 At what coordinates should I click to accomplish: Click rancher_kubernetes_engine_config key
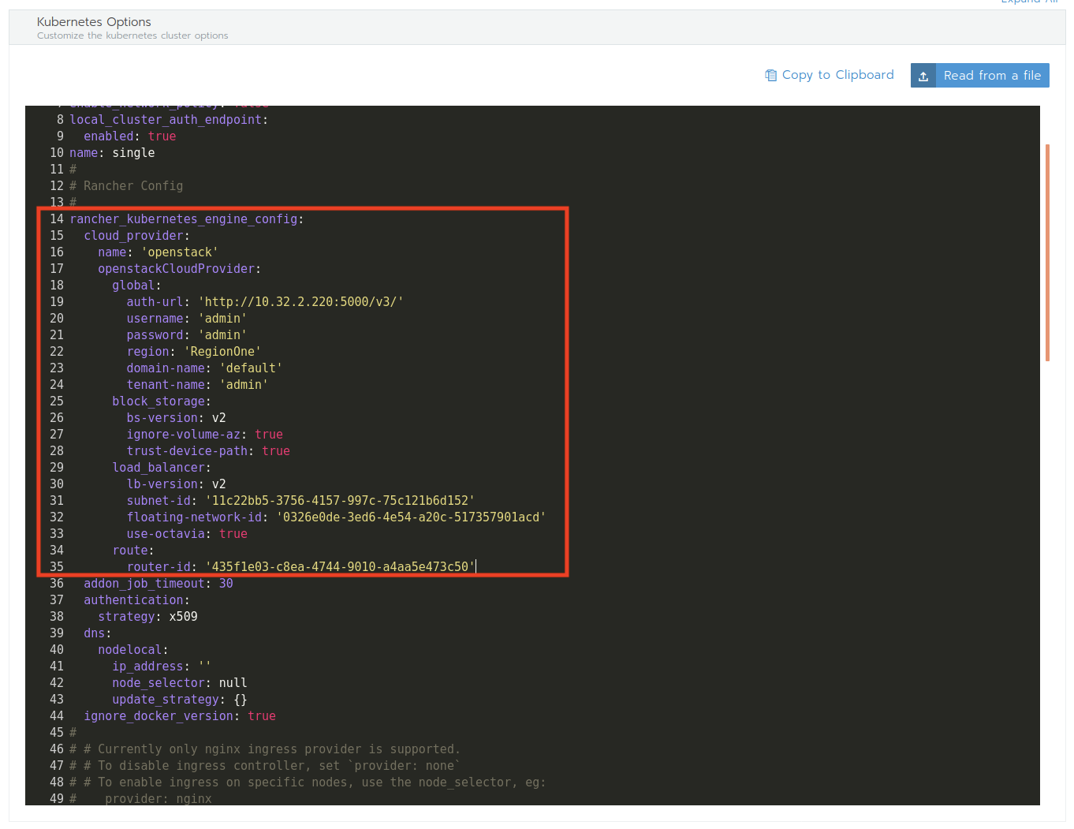(x=184, y=219)
